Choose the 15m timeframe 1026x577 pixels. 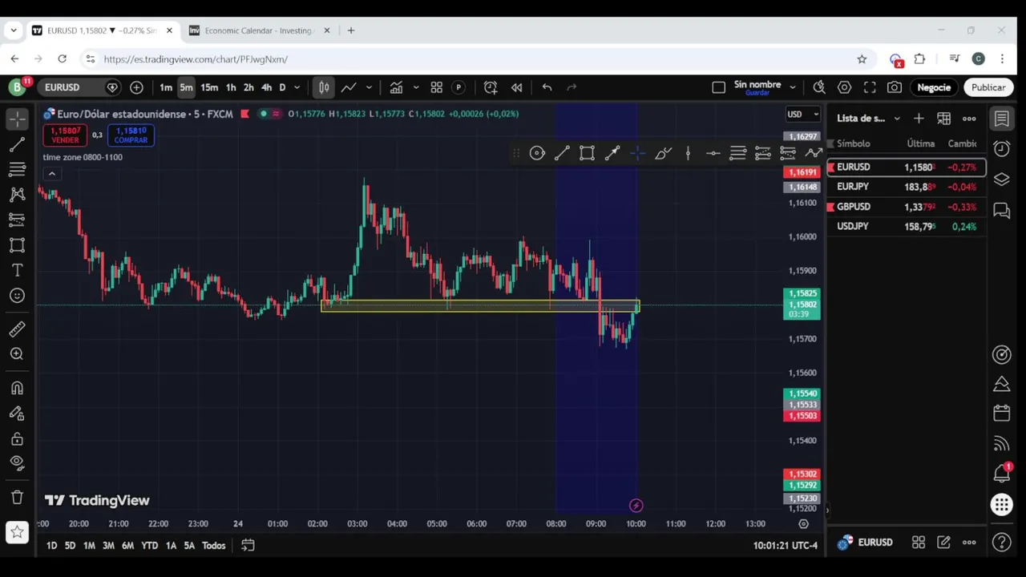tap(209, 87)
